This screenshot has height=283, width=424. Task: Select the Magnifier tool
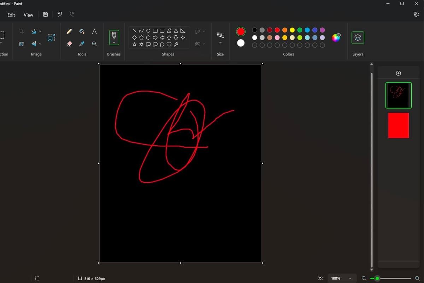(x=94, y=44)
